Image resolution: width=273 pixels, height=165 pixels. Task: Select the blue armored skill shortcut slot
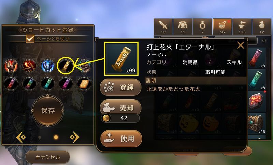(x=47, y=66)
